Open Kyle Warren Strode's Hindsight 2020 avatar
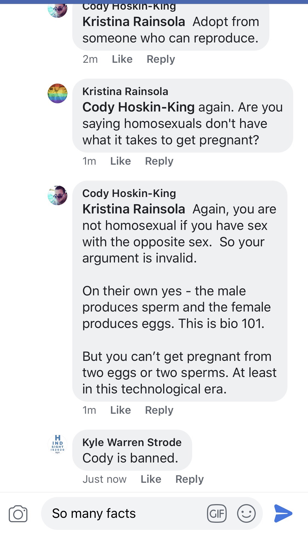 pyautogui.click(x=57, y=444)
